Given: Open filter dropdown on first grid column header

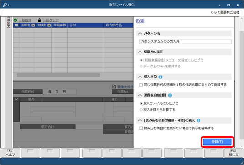Looking at the screenshot, I should (x=33, y=25).
